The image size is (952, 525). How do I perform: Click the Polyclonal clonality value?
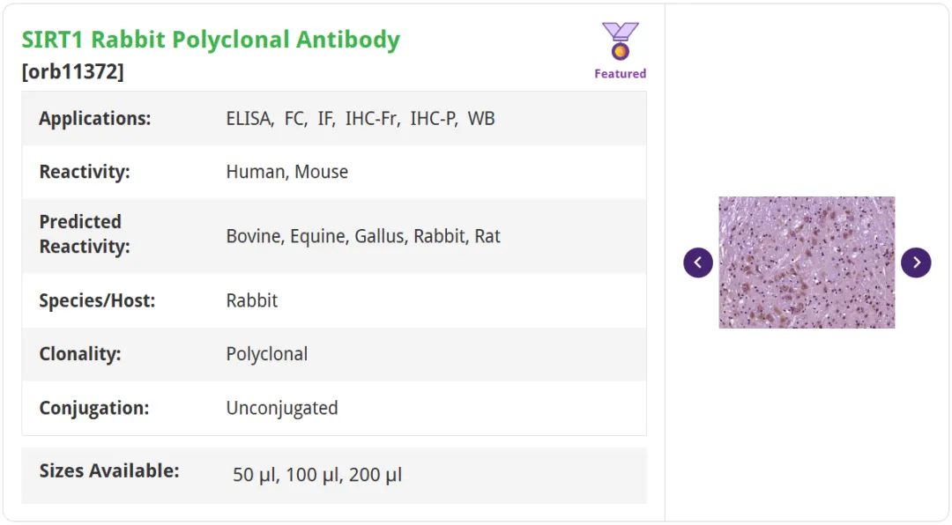point(266,354)
